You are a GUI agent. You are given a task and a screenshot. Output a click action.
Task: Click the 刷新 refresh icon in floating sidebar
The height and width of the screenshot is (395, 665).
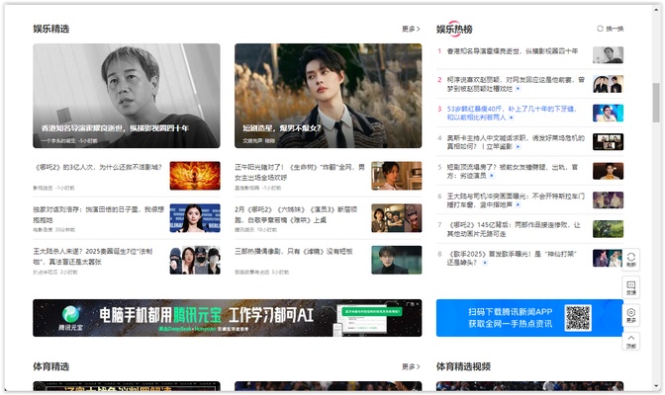click(x=630, y=259)
